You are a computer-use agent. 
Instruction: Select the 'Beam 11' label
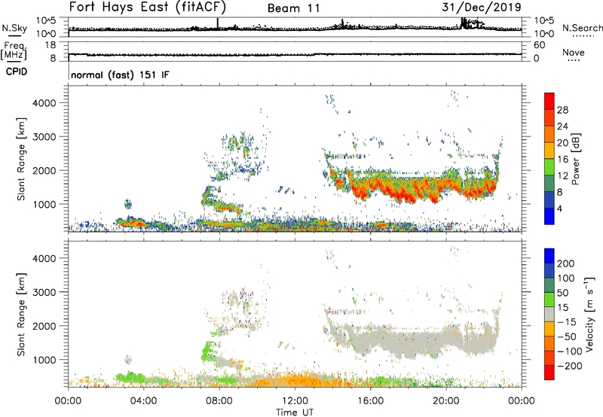293,8
